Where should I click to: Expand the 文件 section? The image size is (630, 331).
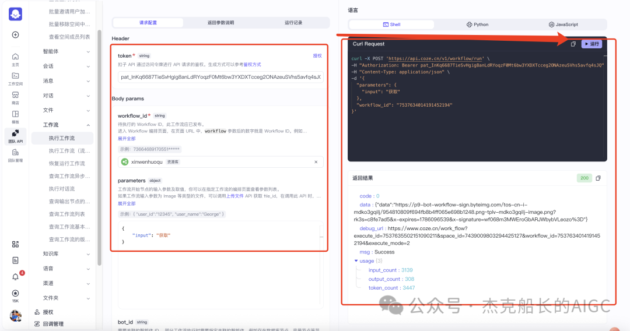[66, 110]
